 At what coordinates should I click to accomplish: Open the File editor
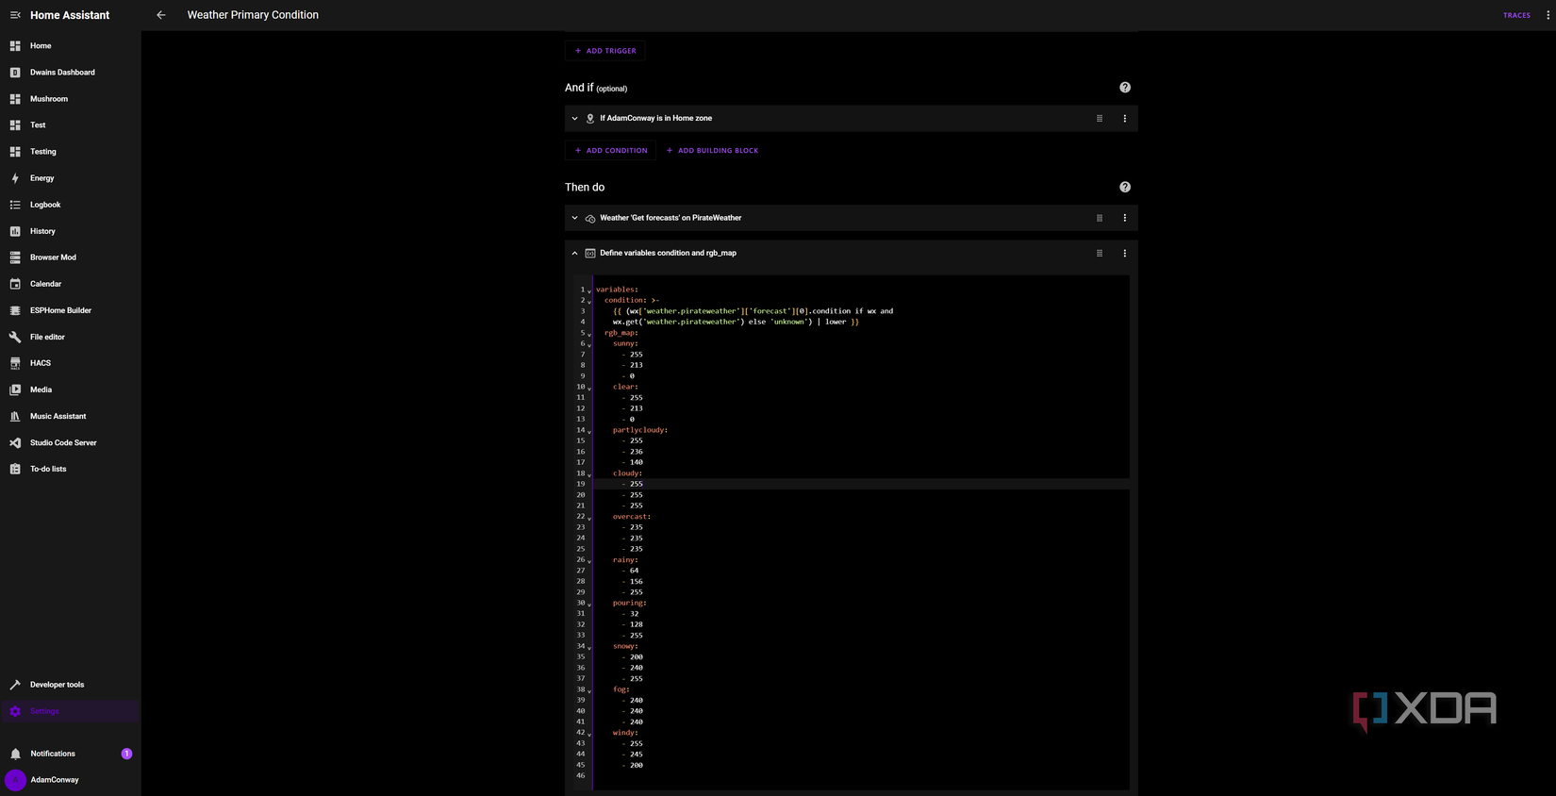click(x=70, y=337)
